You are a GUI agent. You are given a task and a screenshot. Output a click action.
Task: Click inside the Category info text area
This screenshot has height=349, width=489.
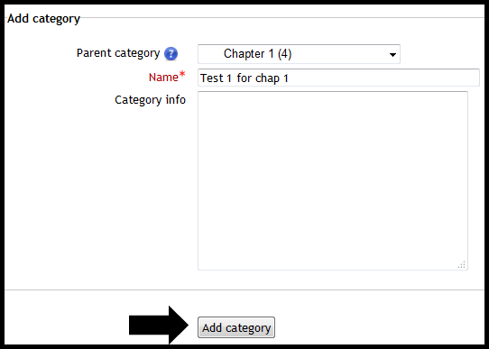pyautogui.click(x=333, y=180)
